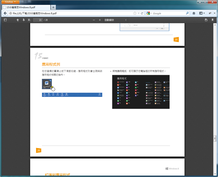Open the 自動縮放 zoom dropdown
This screenshot has width=218, height=177.
[x=116, y=20]
